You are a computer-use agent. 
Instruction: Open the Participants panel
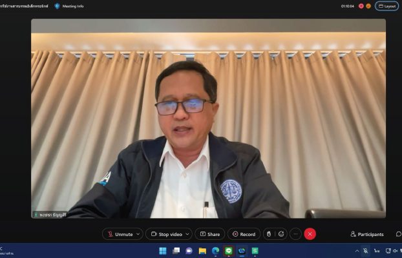367,234
